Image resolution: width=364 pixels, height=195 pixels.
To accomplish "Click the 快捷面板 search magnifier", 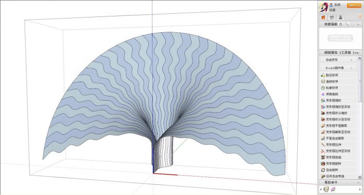I will click(347, 25).
